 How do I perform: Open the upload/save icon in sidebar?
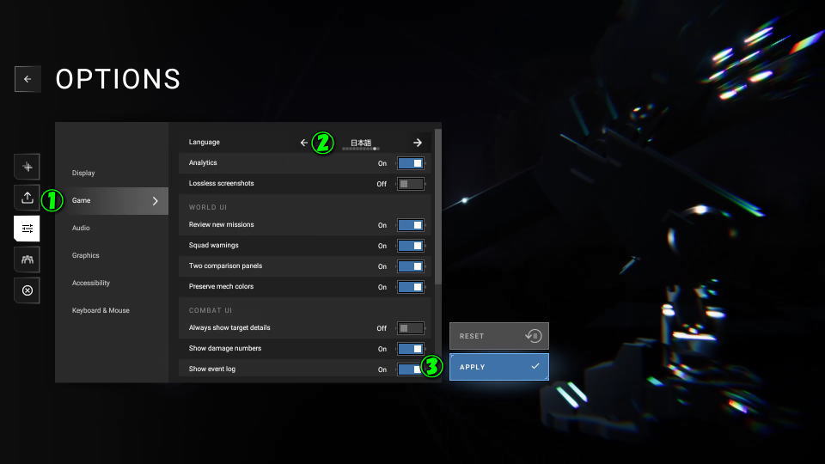[27, 198]
